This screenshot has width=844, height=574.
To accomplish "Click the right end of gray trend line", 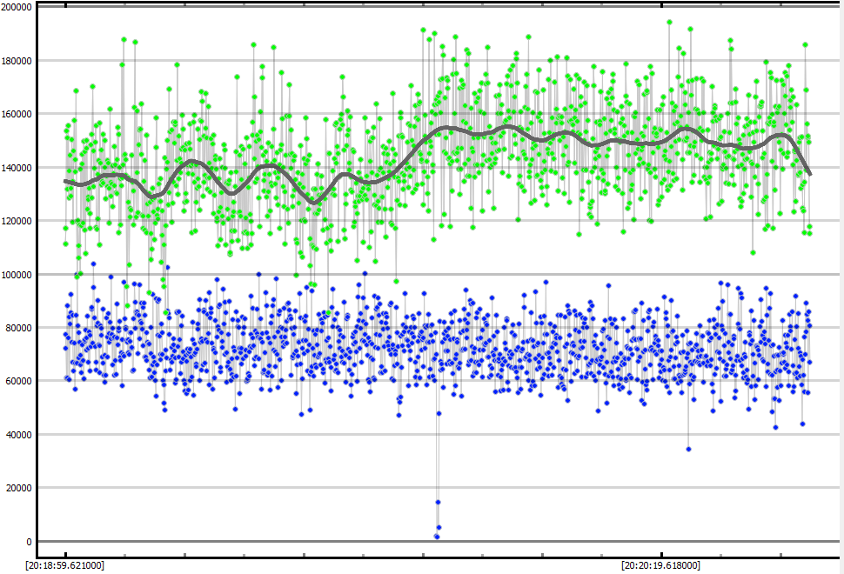I will pyautogui.click(x=810, y=174).
